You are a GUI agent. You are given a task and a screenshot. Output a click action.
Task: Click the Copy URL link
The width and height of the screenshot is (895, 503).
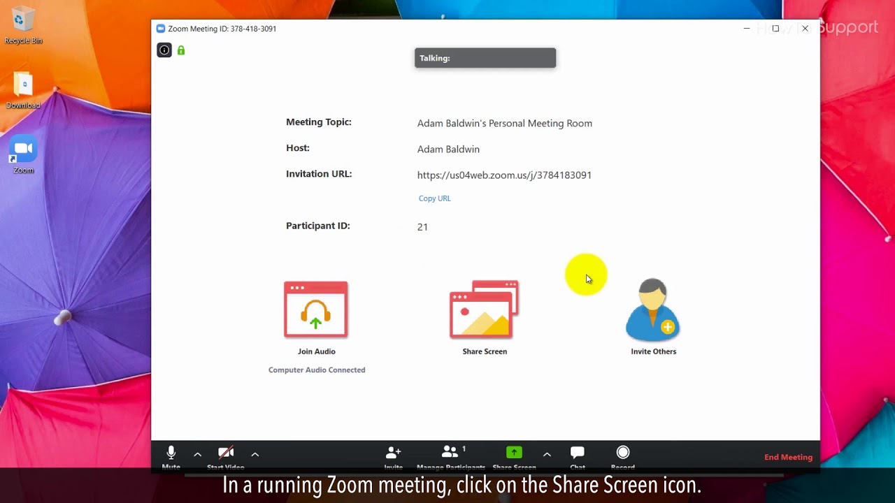point(434,198)
